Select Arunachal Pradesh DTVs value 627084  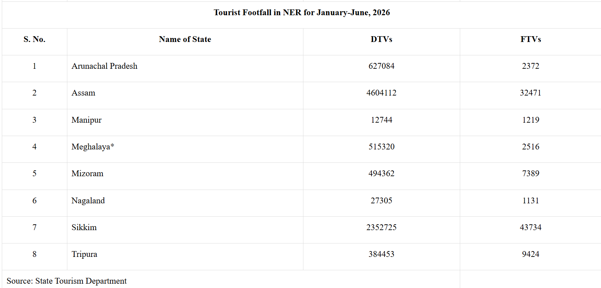382,66
